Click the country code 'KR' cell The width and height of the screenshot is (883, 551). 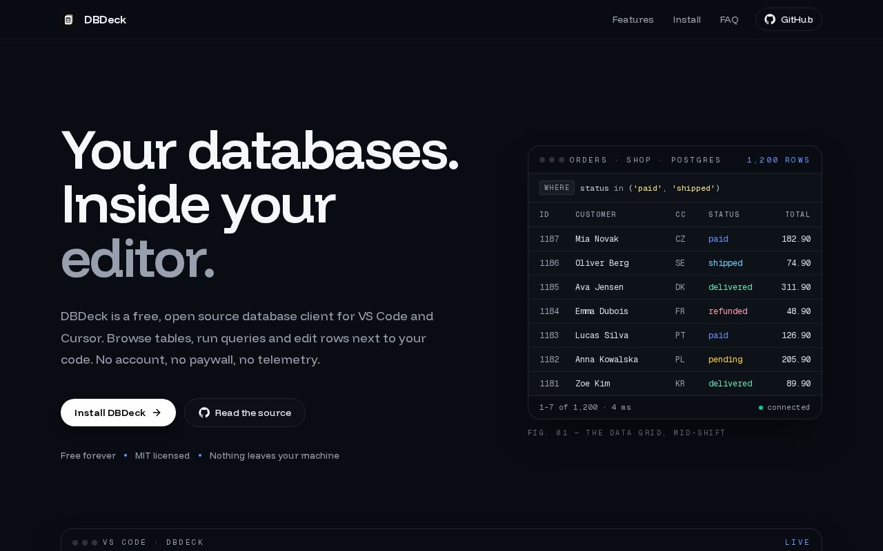tap(680, 384)
